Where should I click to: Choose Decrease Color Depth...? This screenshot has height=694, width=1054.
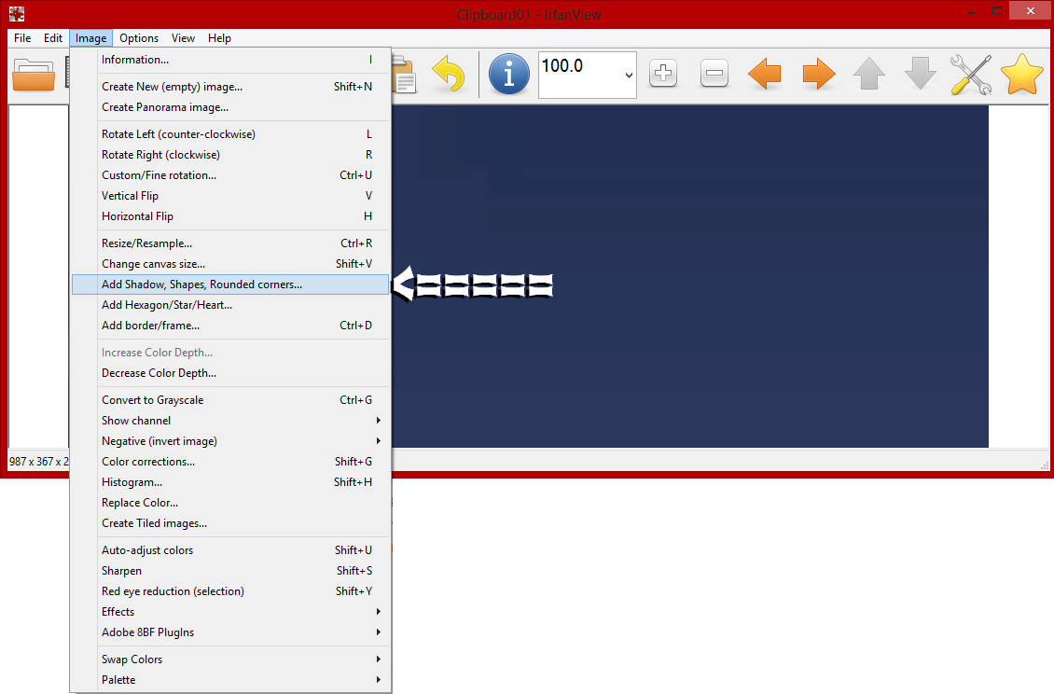point(230,372)
